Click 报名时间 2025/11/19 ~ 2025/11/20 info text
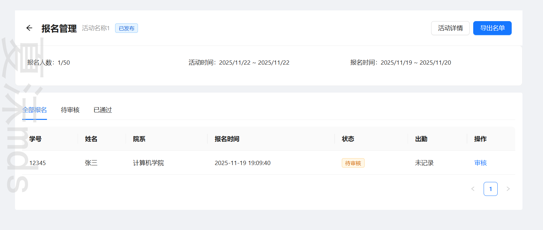Screen dimensions: 543x230 tap(401, 62)
